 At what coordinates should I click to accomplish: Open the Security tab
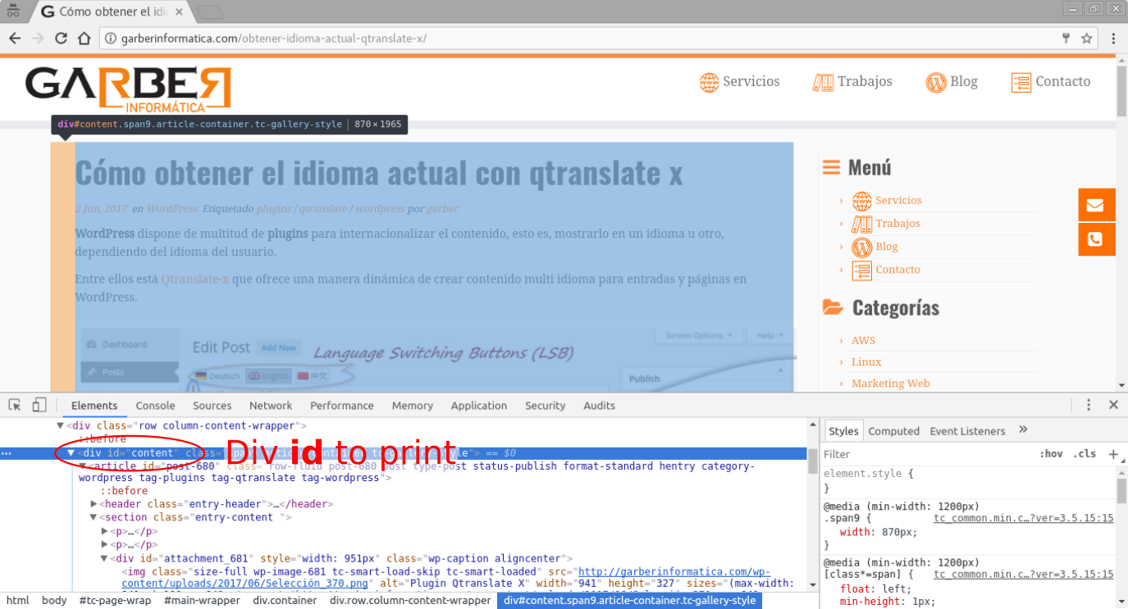(546, 406)
